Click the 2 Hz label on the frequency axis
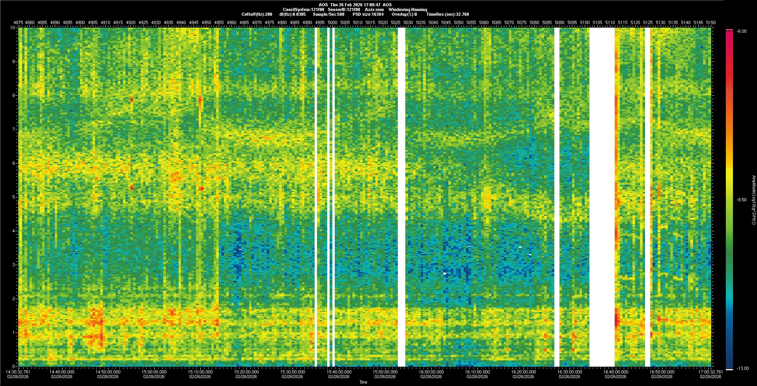The height and width of the screenshot is (386, 757). [x=14, y=299]
